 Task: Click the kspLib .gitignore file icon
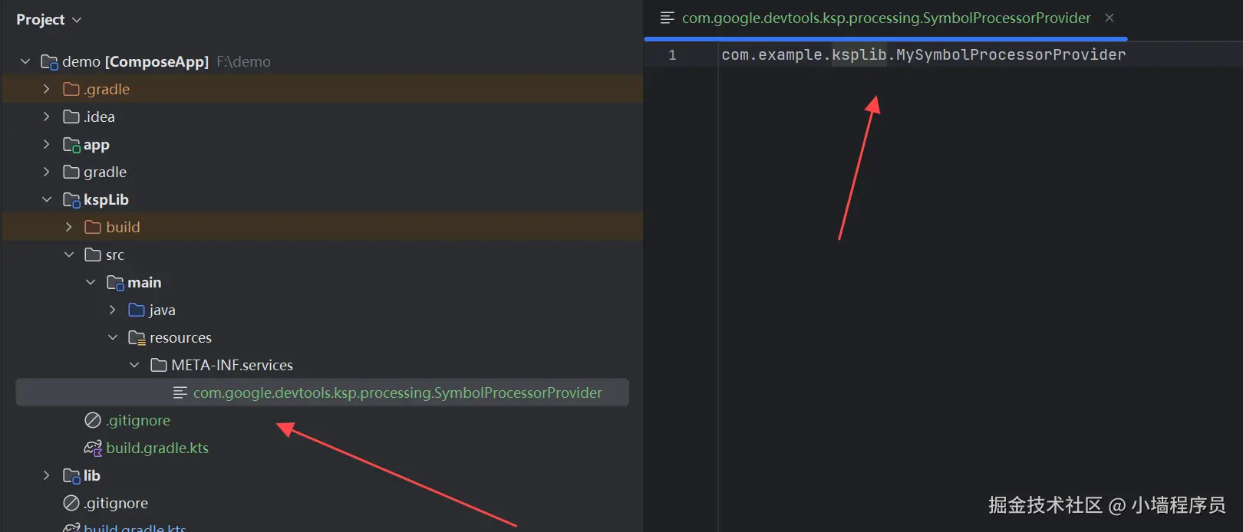(93, 421)
